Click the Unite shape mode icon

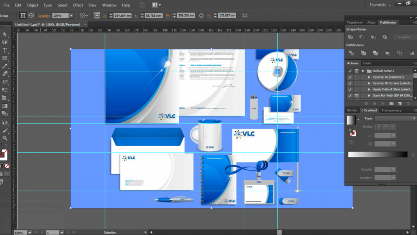[350, 37]
